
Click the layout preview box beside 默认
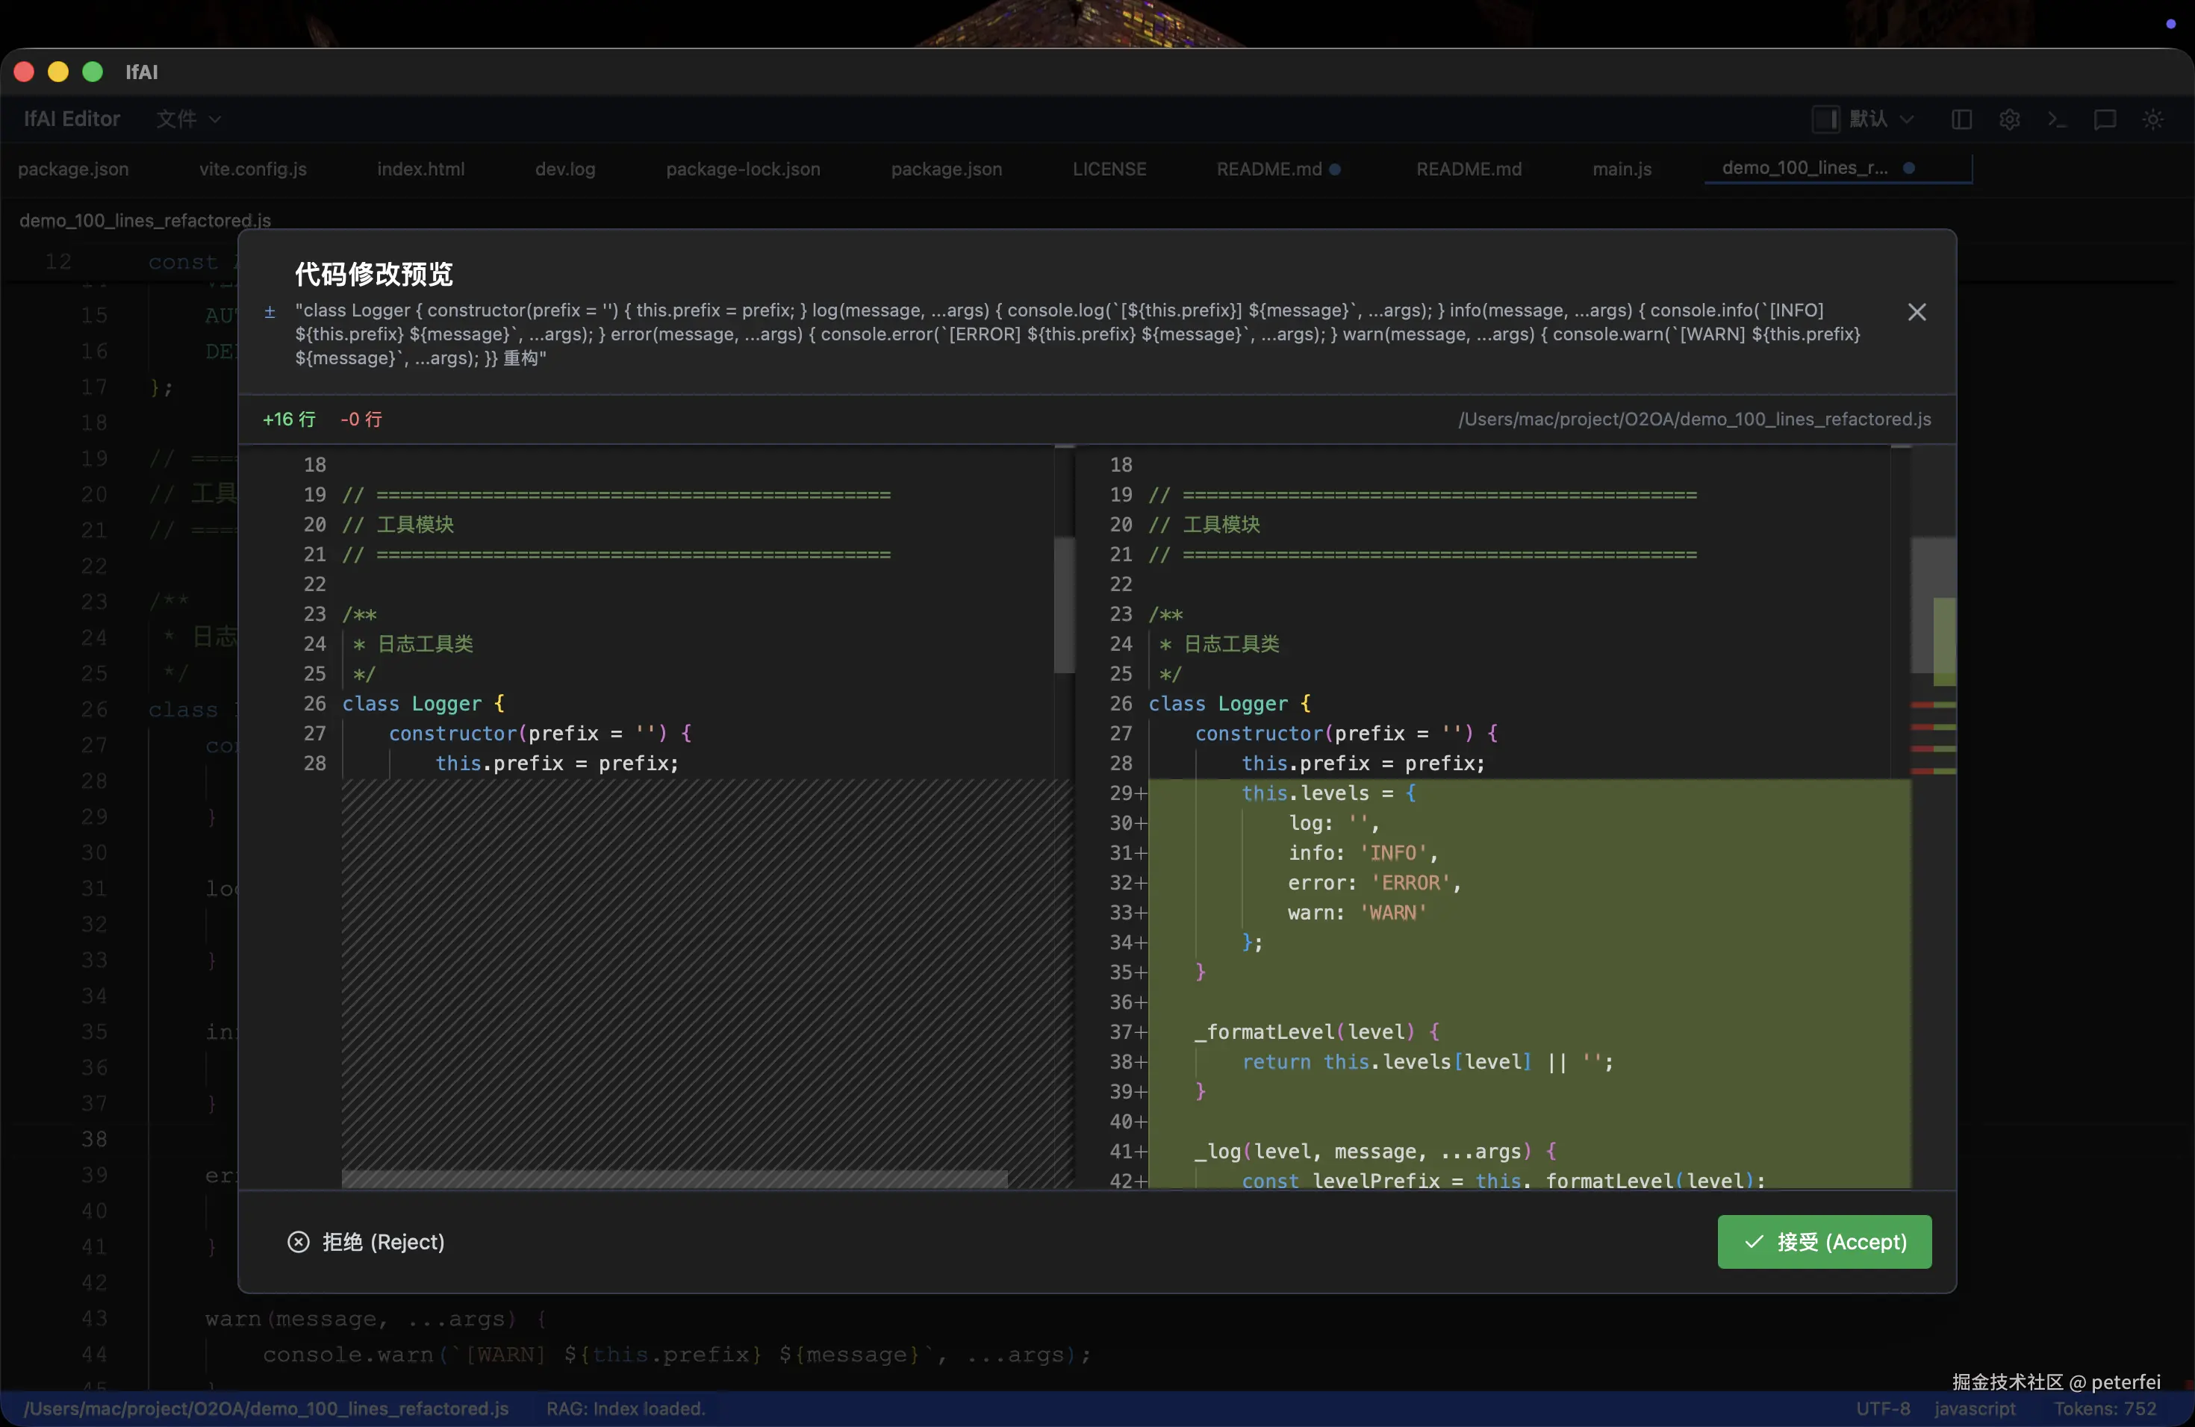pos(1825,120)
